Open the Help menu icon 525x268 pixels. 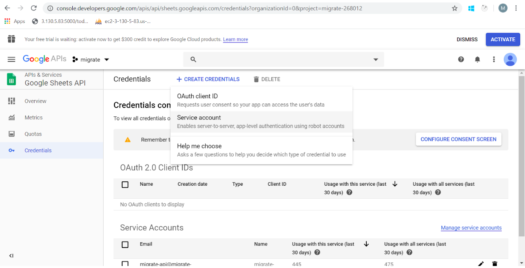(461, 59)
